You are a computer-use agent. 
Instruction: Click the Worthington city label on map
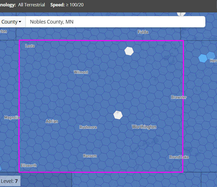pos(144,127)
